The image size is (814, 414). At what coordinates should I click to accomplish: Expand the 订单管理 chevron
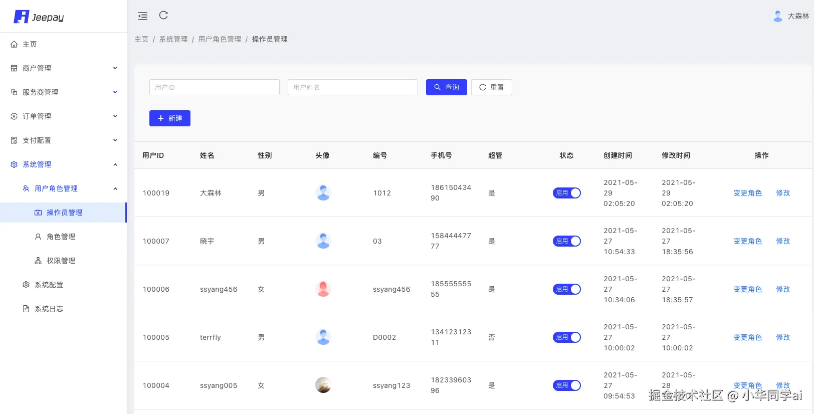coord(115,116)
